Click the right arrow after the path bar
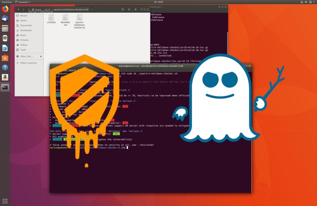Screen dimensions: 317x206 (x=92, y=10)
